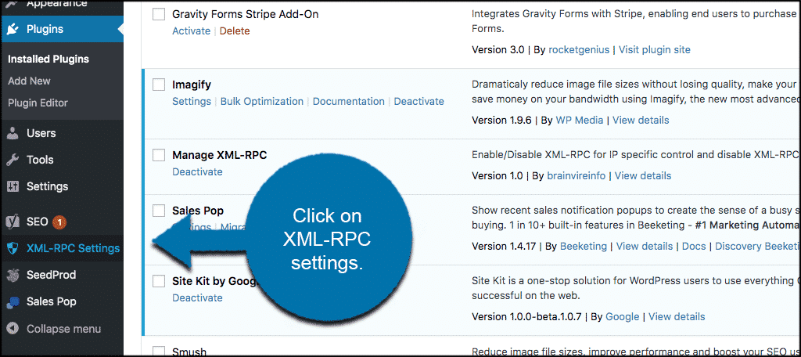801x357 pixels.
Task: Select the Imagify plugin checkbox
Action: (x=159, y=85)
